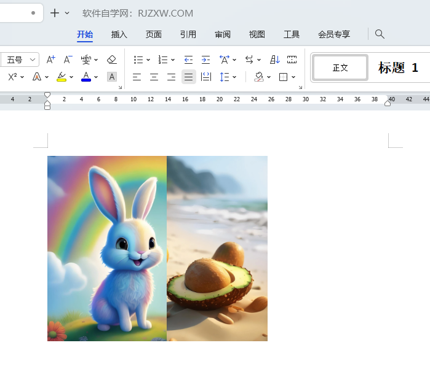Switch to the 开始 tab

[x=85, y=34]
